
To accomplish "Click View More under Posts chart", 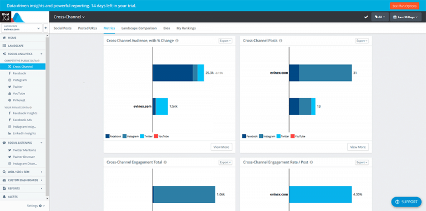I will click(x=358, y=147).
